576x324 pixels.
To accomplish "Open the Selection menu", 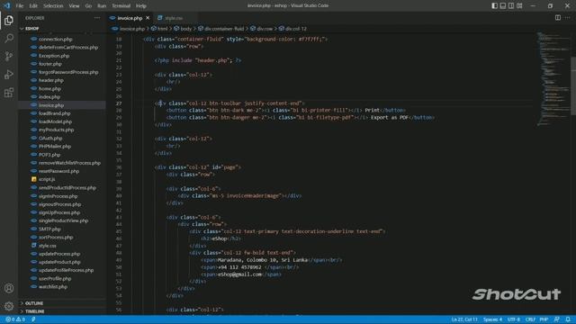I will (53, 6).
